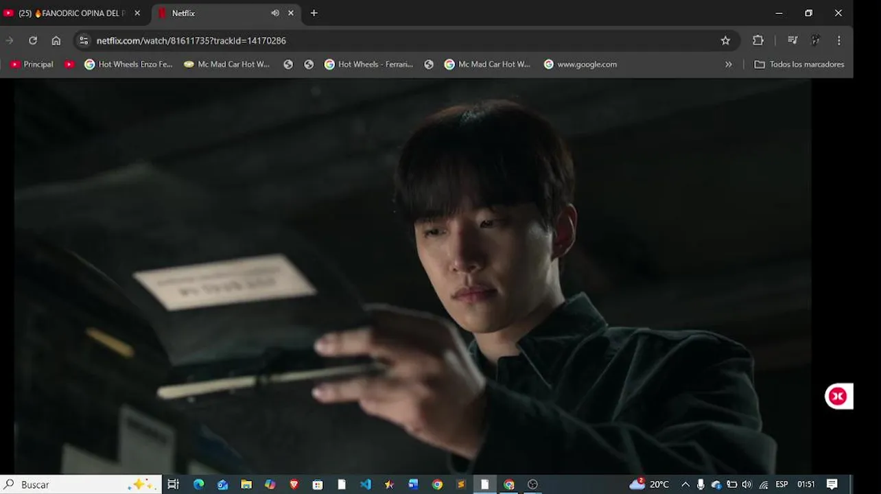Open the notification center icon
The width and height of the screenshot is (881, 494).
coord(832,484)
